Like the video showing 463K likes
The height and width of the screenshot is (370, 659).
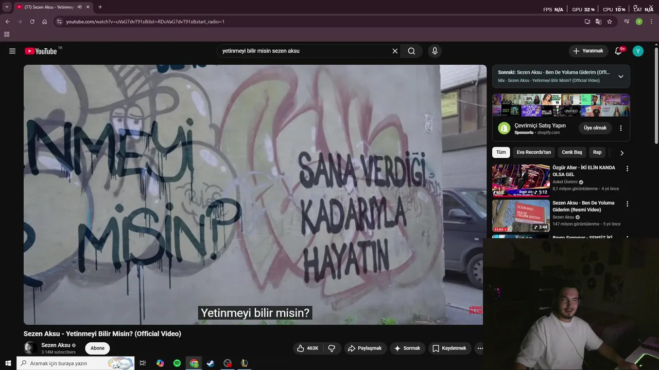click(x=307, y=348)
